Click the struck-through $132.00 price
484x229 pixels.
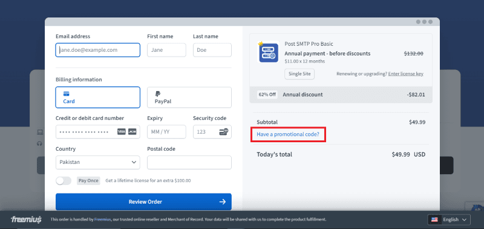414,54
